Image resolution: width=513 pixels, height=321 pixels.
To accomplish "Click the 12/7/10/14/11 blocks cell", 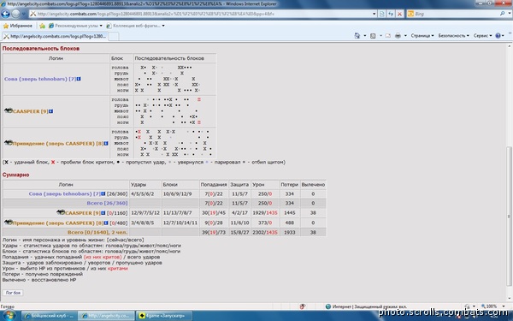I will click(180, 223).
